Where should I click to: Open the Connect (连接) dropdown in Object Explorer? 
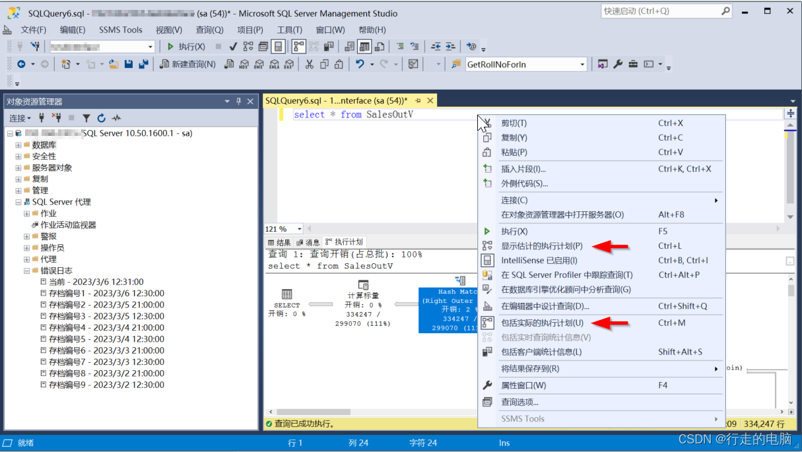(x=20, y=118)
